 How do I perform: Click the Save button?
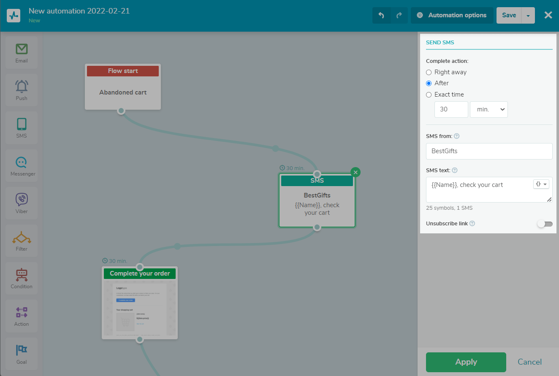509,15
